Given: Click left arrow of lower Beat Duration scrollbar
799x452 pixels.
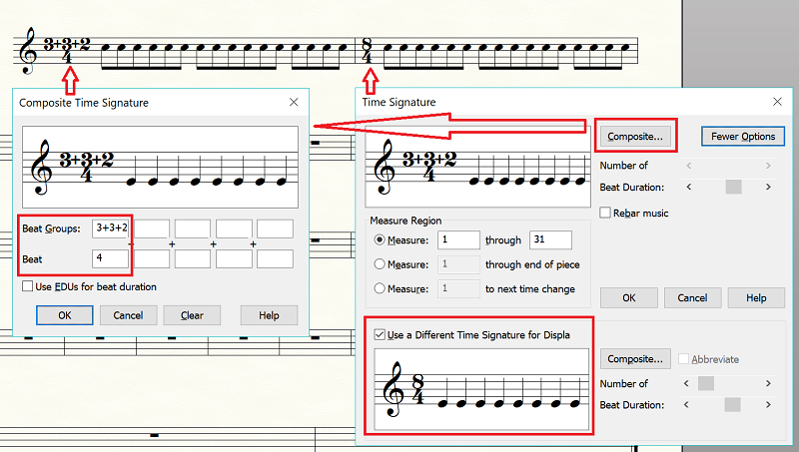Looking at the screenshot, I should pos(689,405).
